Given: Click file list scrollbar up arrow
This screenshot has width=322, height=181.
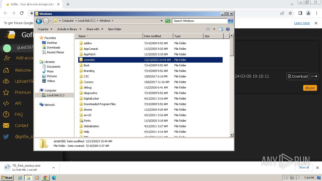Looking at the screenshot, I should point(232,36).
